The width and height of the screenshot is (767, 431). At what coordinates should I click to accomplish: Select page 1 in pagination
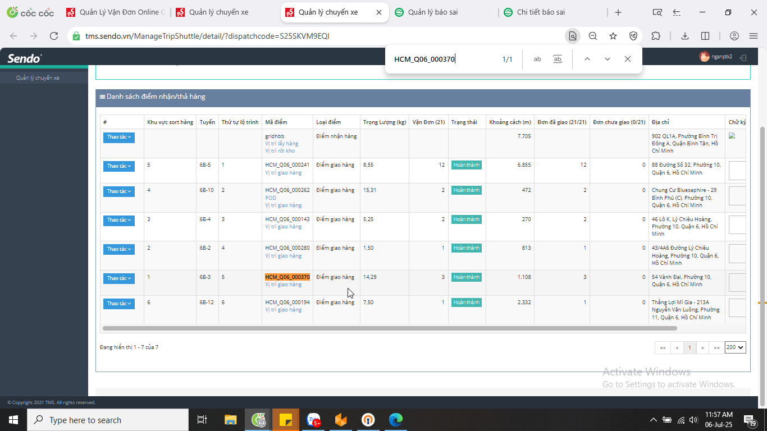[x=690, y=348]
